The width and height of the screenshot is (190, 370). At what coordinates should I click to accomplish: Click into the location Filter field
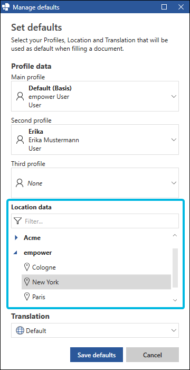coord(95,221)
